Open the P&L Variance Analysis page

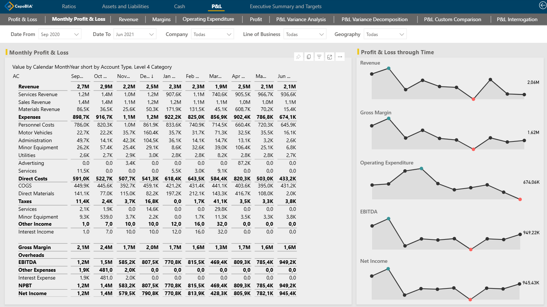click(301, 19)
